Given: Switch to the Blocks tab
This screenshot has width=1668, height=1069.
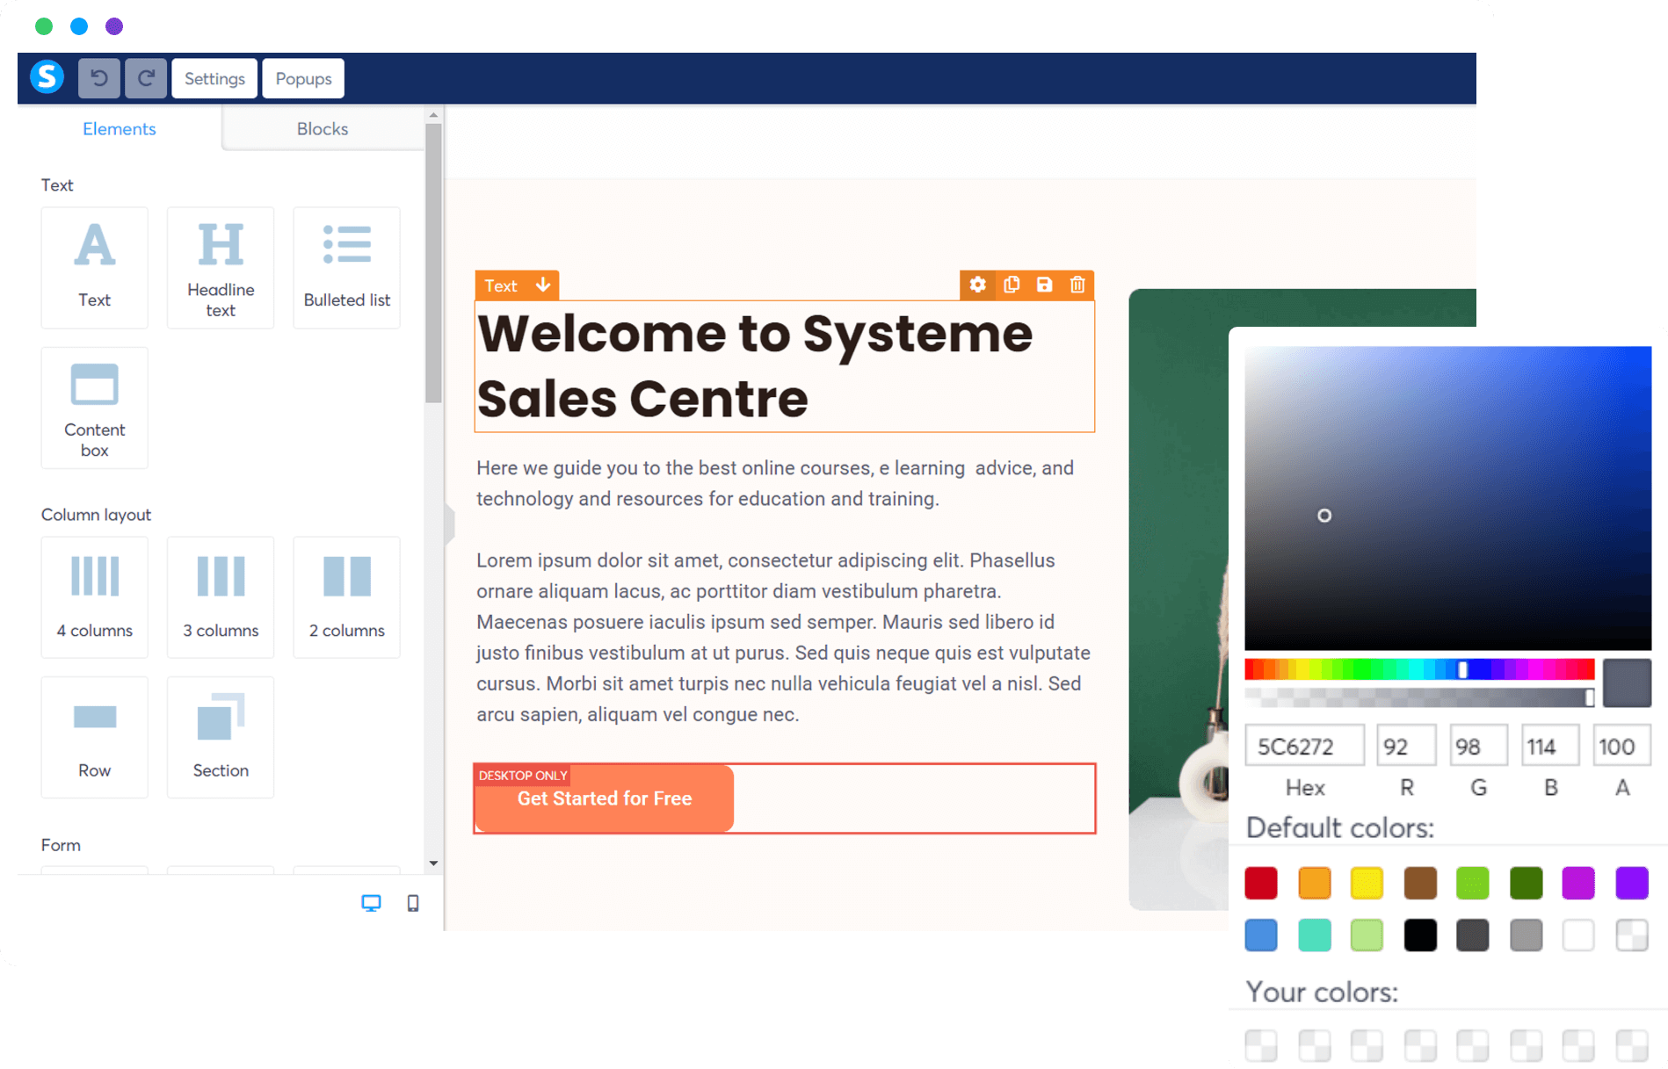Looking at the screenshot, I should pyautogui.click(x=322, y=128).
